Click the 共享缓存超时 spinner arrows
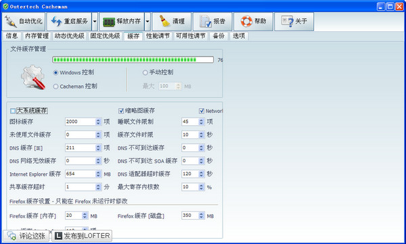This screenshot has height=244, width=406. [x=98, y=187]
